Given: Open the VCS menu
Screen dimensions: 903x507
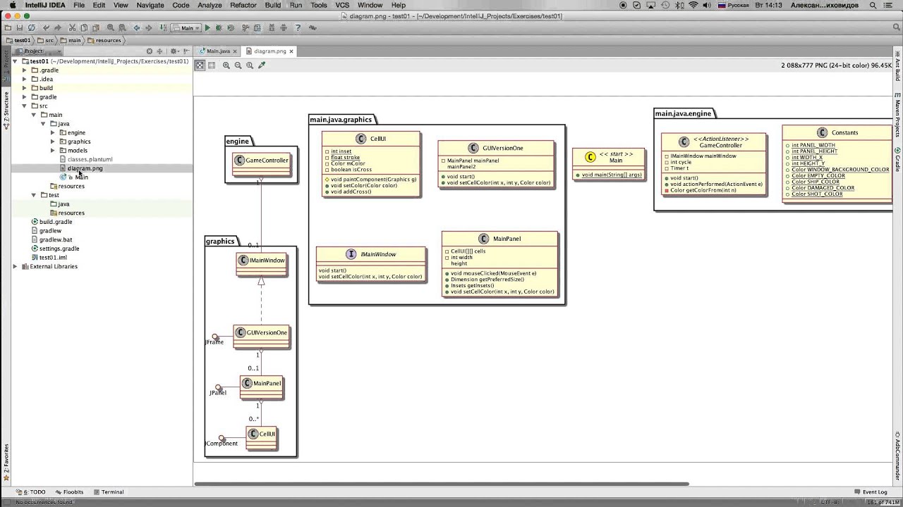Looking at the screenshot, I should pyautogui.click(x=342, y=5).
